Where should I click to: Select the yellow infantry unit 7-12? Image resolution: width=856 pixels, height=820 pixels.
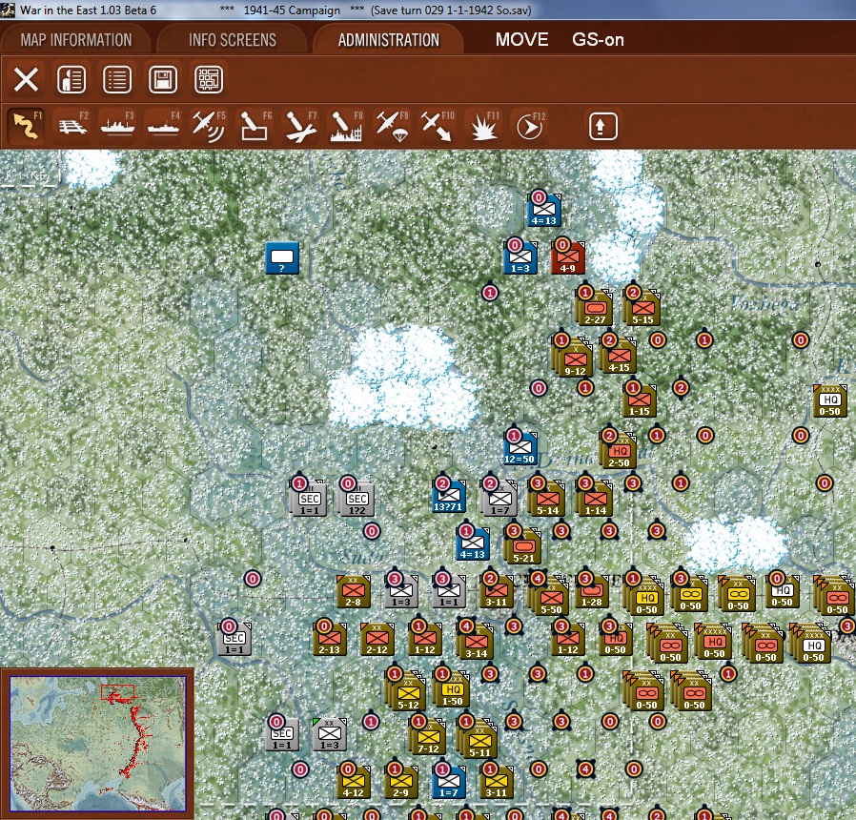point(427,738)
